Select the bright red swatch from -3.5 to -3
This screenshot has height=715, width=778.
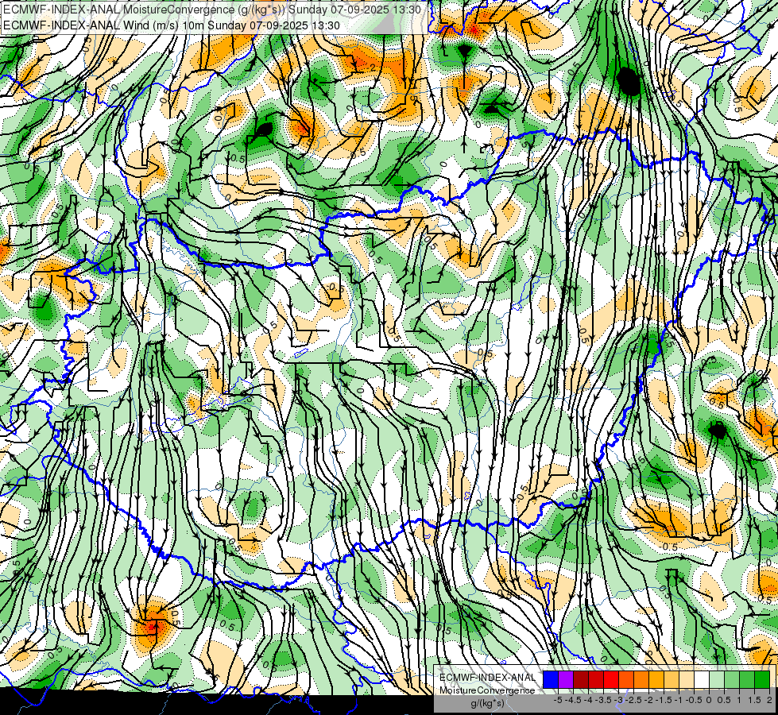click(611, 679)
